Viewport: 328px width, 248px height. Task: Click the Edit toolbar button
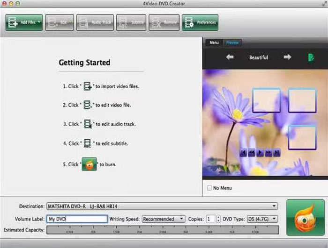pos(60,22)
